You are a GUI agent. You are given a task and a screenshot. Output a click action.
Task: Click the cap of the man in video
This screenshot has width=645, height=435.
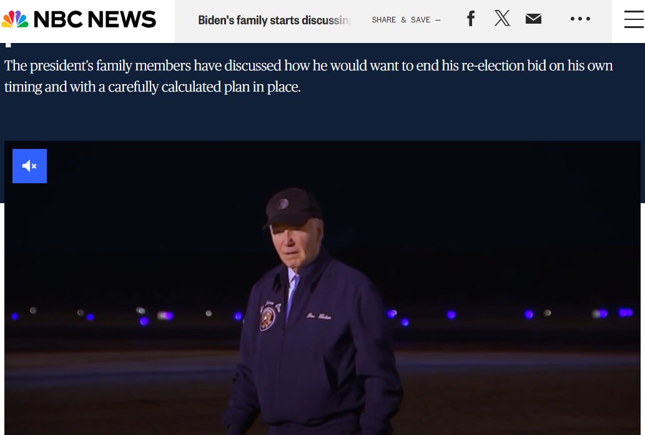[x=292, y=207]
